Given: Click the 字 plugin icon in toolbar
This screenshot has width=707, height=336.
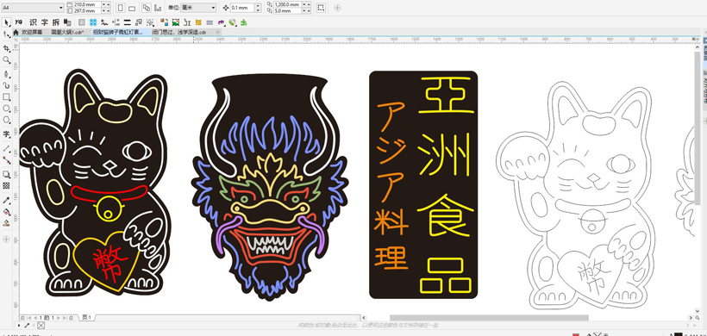Looking at the screenshot, I should pos(45,22).
